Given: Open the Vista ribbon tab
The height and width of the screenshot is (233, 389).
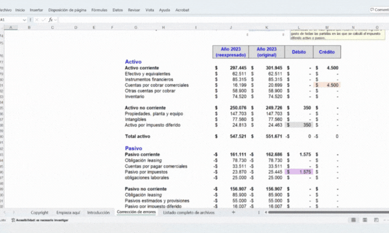Looking at the screenshot, I should pos(150,10).
